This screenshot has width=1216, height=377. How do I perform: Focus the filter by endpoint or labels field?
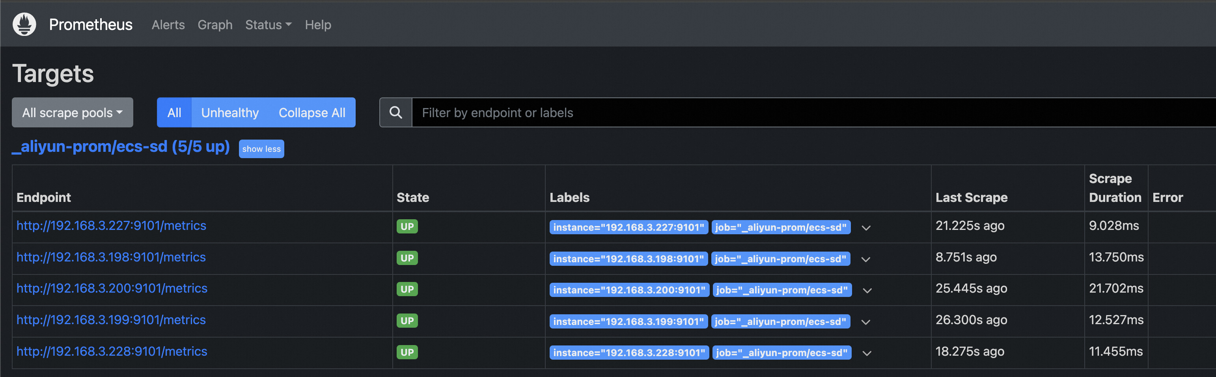[x=802, y=112]
